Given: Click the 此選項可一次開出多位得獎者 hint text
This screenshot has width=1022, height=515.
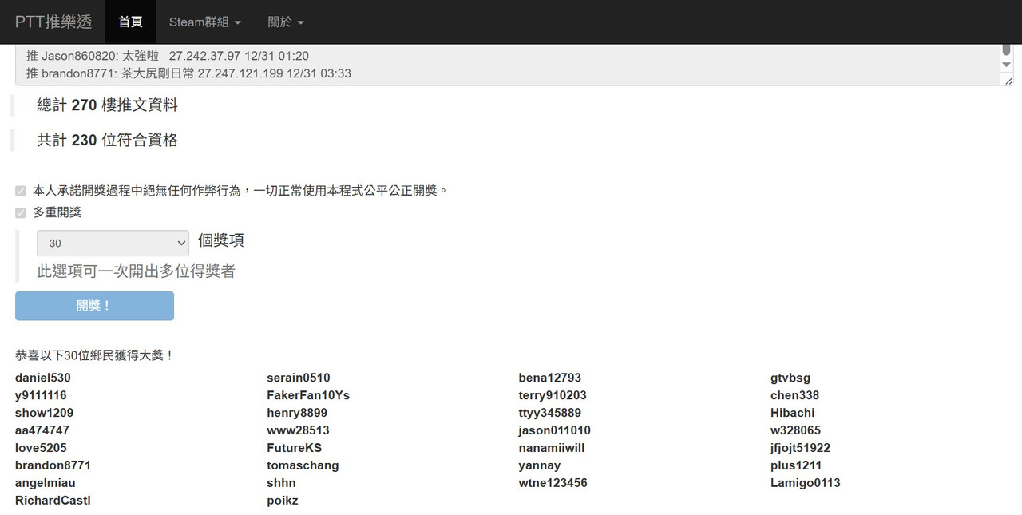Looking at the screenshot, I should pos(136,271).
